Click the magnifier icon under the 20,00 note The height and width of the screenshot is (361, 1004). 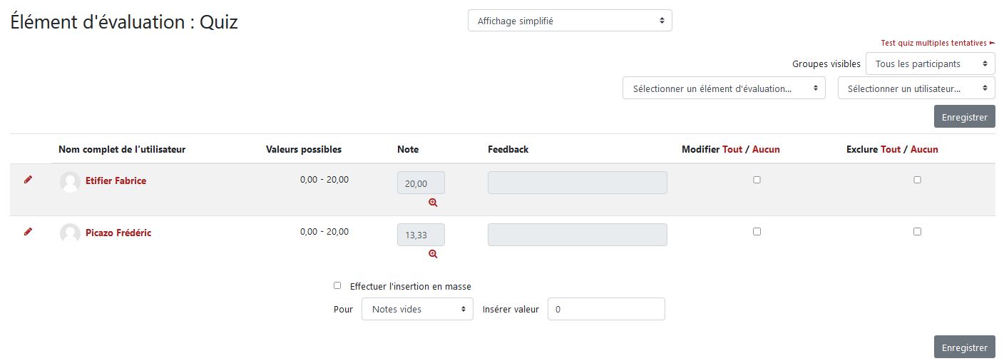[x=433, y=203]
